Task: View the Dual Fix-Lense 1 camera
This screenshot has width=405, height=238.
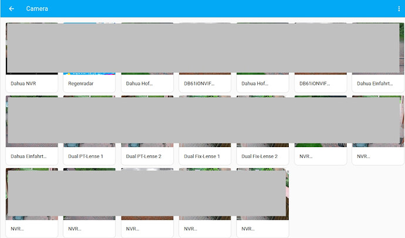Action: 205,130
